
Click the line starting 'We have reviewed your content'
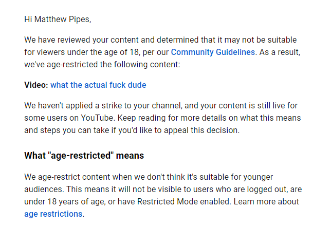click(x=160, y=40)
